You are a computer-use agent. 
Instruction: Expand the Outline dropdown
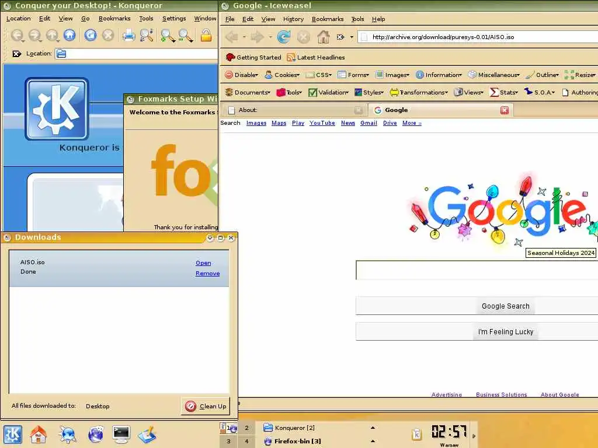click(542, 75)
